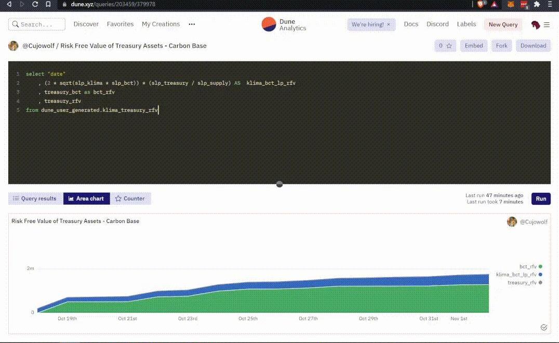Click the user profile avatar in the header
Image resolution: width=559 pixels, height=343 pixels.
tap(536, 24)
